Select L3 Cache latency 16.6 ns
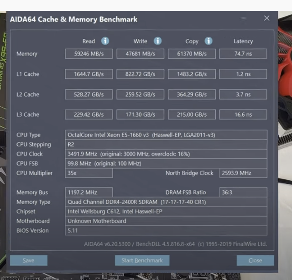 coord(243,114)
